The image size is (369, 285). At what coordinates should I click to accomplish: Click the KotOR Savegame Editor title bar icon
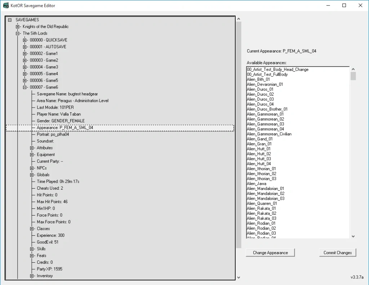[6, 6]
